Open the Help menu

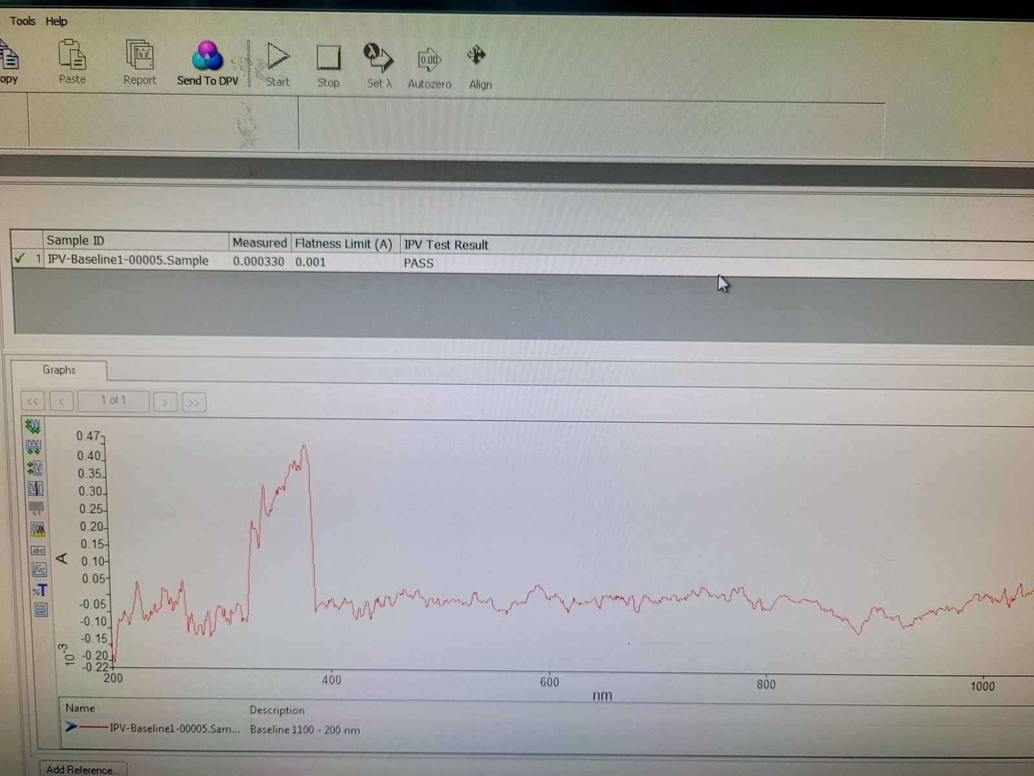(56, 21)
